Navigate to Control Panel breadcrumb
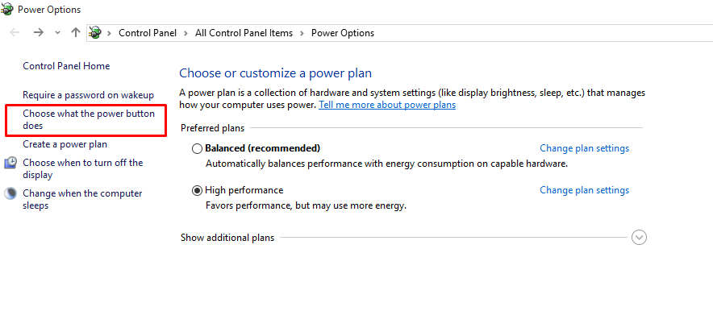Screen dimensions: 713x336 click(x=148, y=33)
